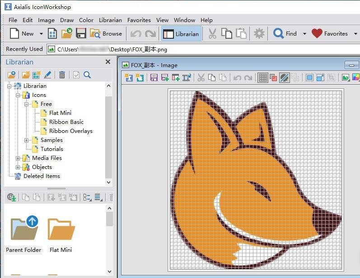Click the go-to-parent folder icon in Librarian toolbar
The image size is (360, 278).
click(x=11, y=75)
